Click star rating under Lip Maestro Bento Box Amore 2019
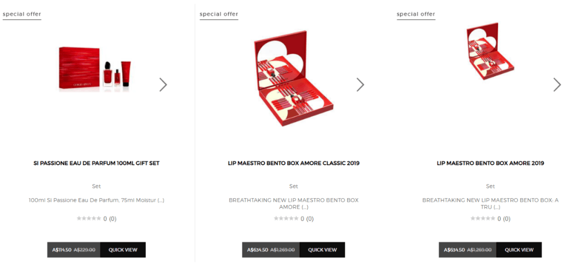This screenshot has height=264, width=569. click(x=483, y=218)
